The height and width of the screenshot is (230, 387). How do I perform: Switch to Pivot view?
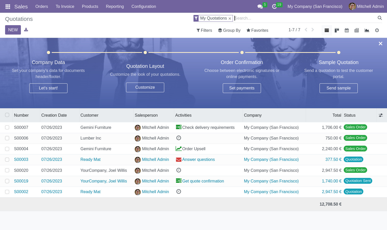tap(356, 30)
